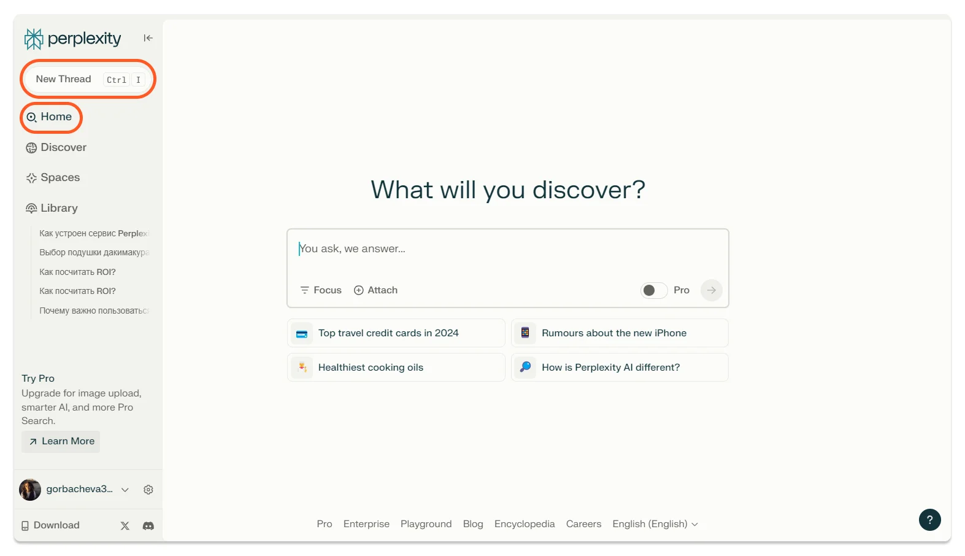Open settings via the gear icon
This screenshot has width=965, height=556.
[148, 490]
